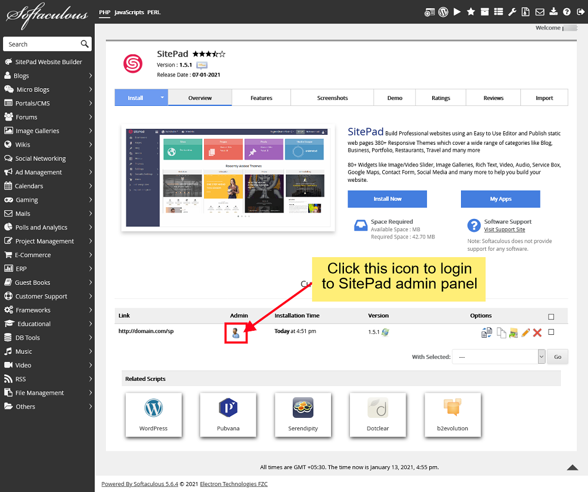
Task: Expand the Others category chevron
Action: (91, 407)
